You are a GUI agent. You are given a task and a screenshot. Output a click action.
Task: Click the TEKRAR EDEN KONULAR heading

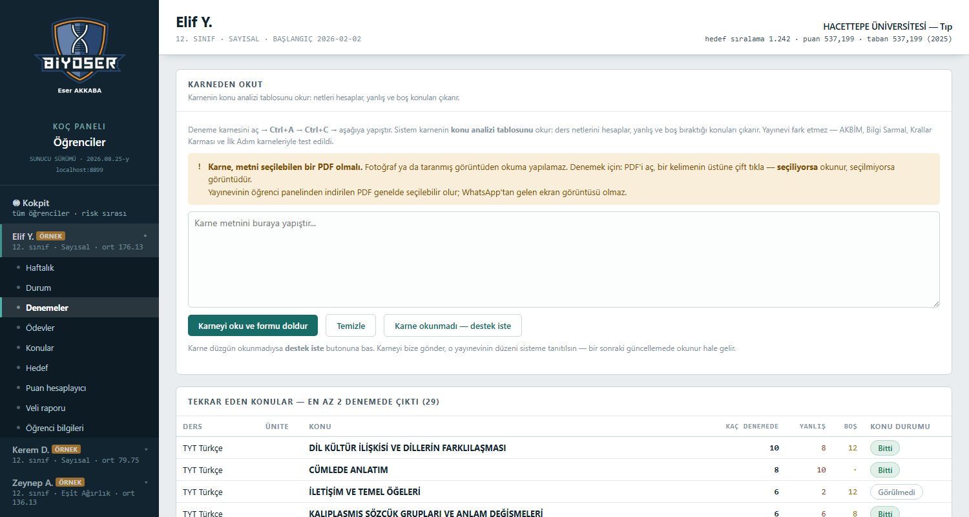coord(314,402)
